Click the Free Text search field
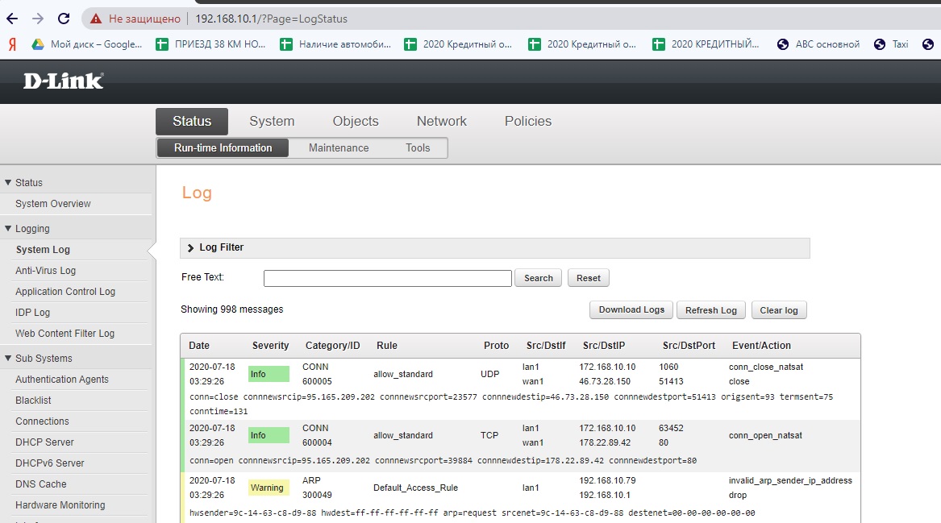Screen dimensions: 941x523 387,278
